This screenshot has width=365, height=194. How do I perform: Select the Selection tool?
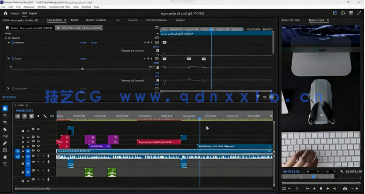coord(5,108)
